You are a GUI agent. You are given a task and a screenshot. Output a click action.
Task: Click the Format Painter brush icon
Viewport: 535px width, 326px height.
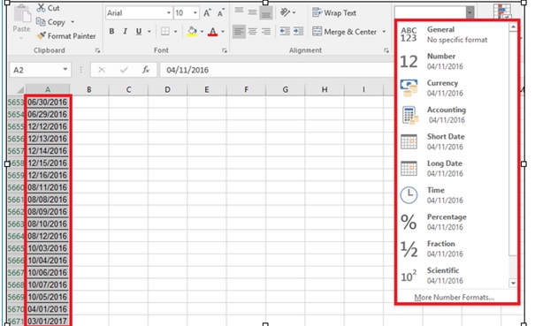(42, 35)
